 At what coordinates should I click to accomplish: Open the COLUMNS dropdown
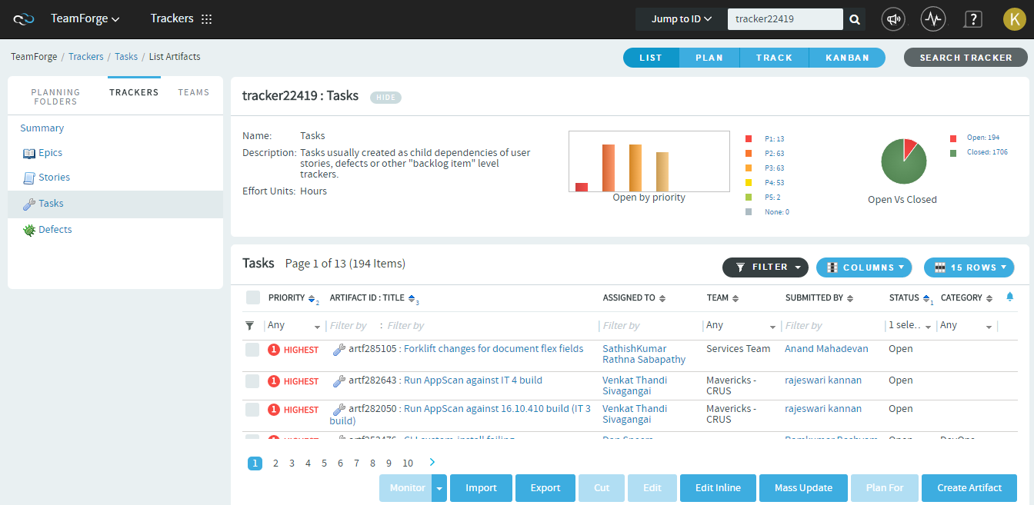click(864, 267)
